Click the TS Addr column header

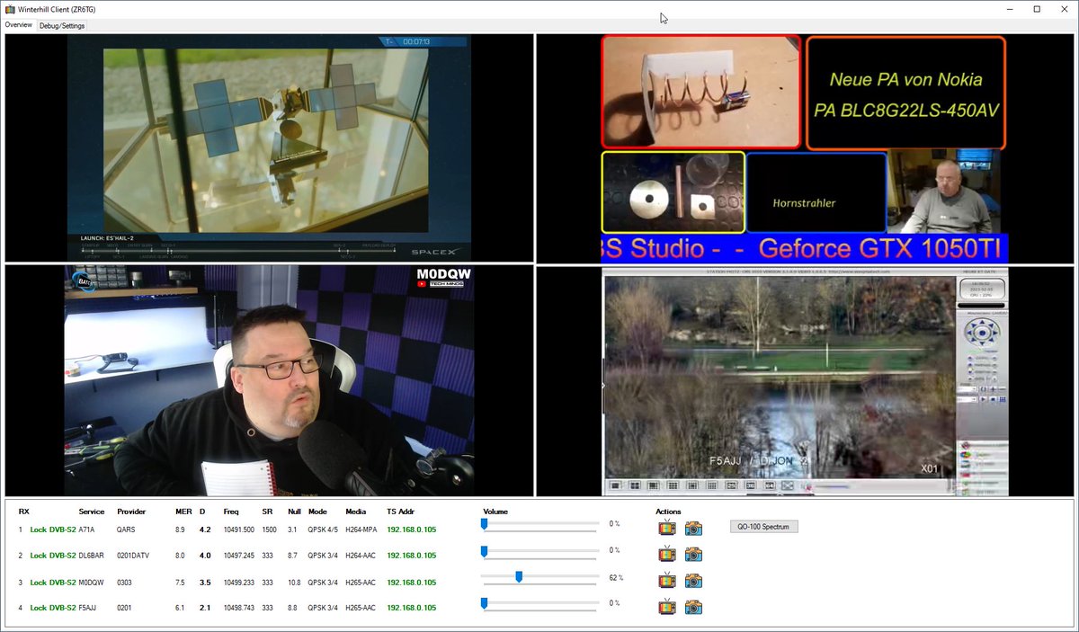400,512
